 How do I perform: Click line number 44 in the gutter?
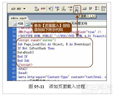coord(14,77)
